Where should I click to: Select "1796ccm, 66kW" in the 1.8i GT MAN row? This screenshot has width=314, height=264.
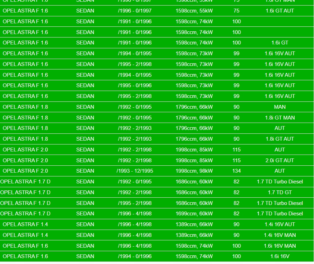coord(194,118)
